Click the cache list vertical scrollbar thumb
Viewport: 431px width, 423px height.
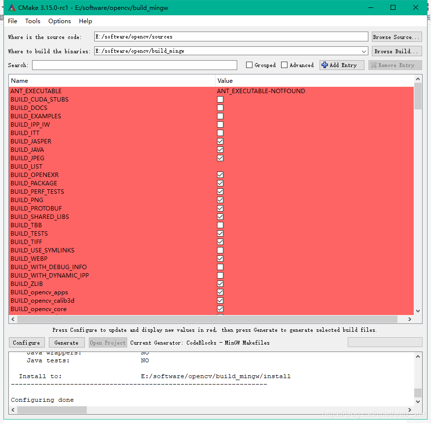pyautogui.click(x=418, y=96)
